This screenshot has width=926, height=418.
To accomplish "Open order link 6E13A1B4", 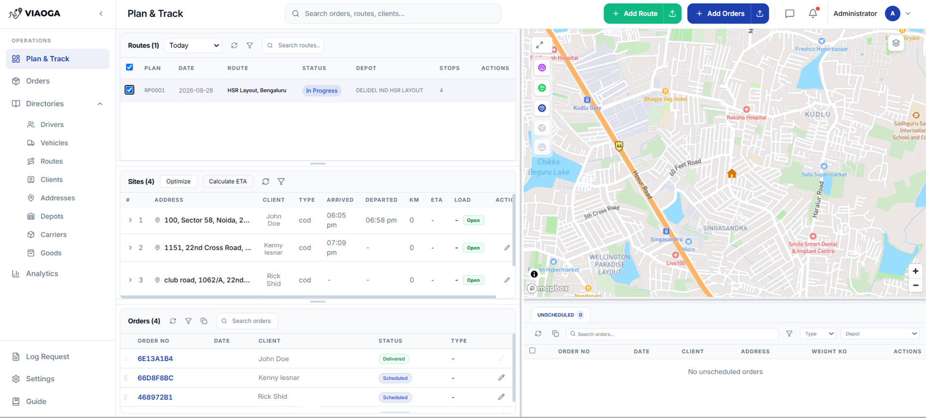I will click(x=155, y=359).
